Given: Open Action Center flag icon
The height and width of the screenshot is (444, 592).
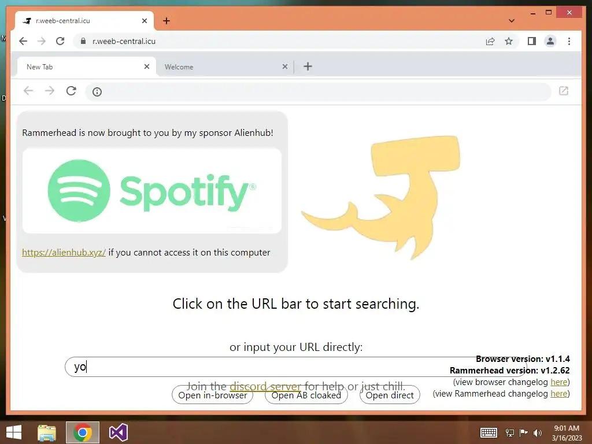Looking at the screenshot, I should tap(524, 432).
